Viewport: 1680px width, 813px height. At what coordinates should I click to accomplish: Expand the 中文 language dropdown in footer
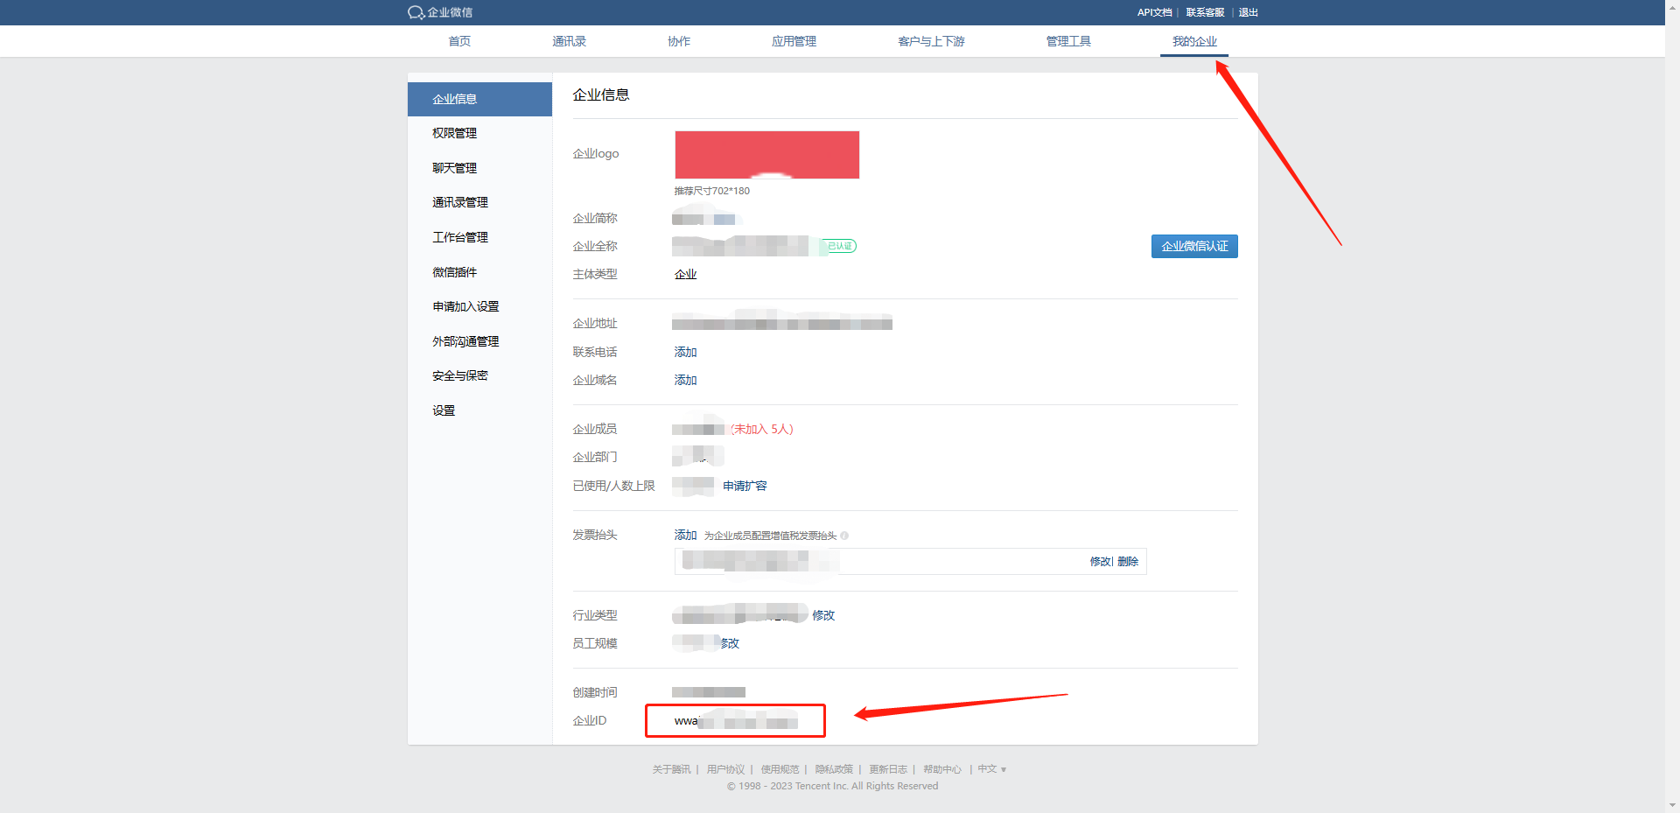point(991,769)
